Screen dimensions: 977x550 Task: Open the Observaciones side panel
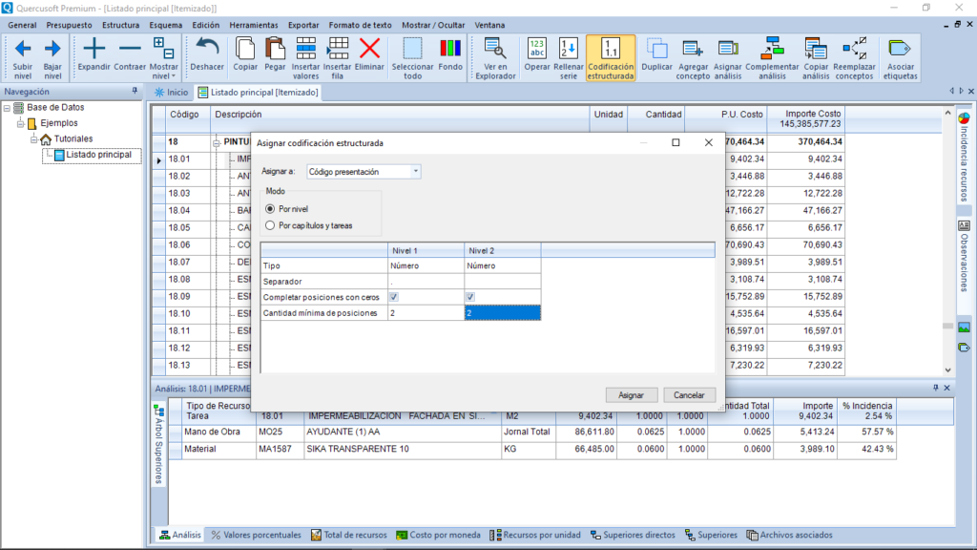tap(964, 256)
